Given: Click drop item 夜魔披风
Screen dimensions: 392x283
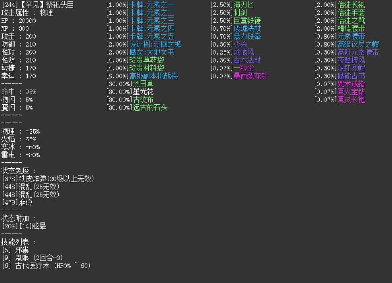Looking at the screenshot, I should point(351,60).
